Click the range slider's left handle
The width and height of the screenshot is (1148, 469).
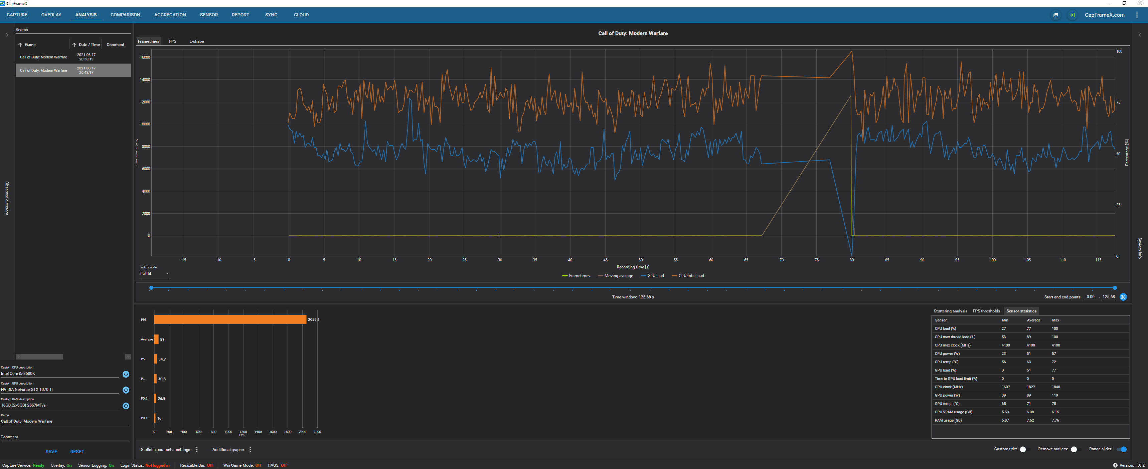point(152,288)
